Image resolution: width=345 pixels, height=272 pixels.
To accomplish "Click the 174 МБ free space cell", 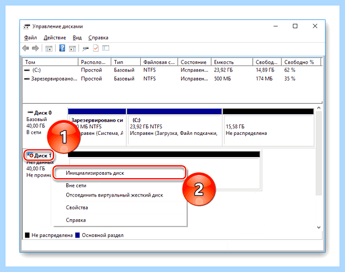I will coord(264,79).
